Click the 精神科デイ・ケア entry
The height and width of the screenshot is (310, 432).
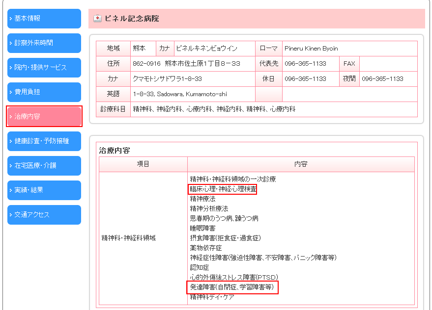pos(212,297)
